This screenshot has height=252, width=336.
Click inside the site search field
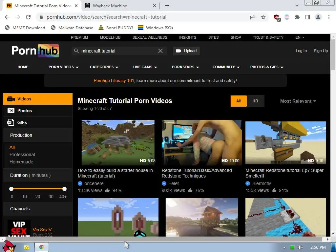coord(119,51)
